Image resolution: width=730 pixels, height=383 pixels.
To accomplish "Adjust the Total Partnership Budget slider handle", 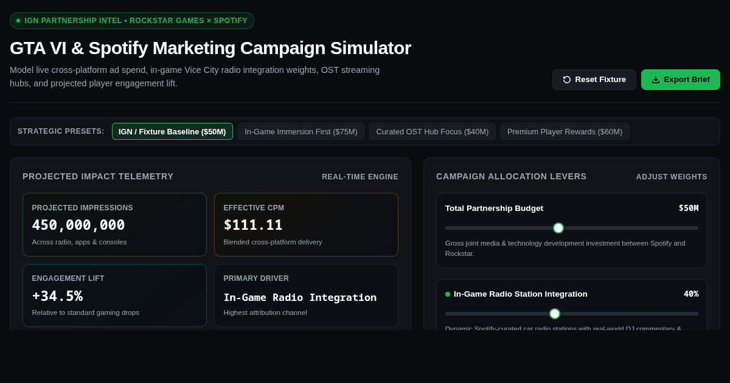I will (558, 228).
